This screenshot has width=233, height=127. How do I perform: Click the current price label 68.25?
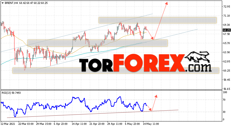(227, 30)
